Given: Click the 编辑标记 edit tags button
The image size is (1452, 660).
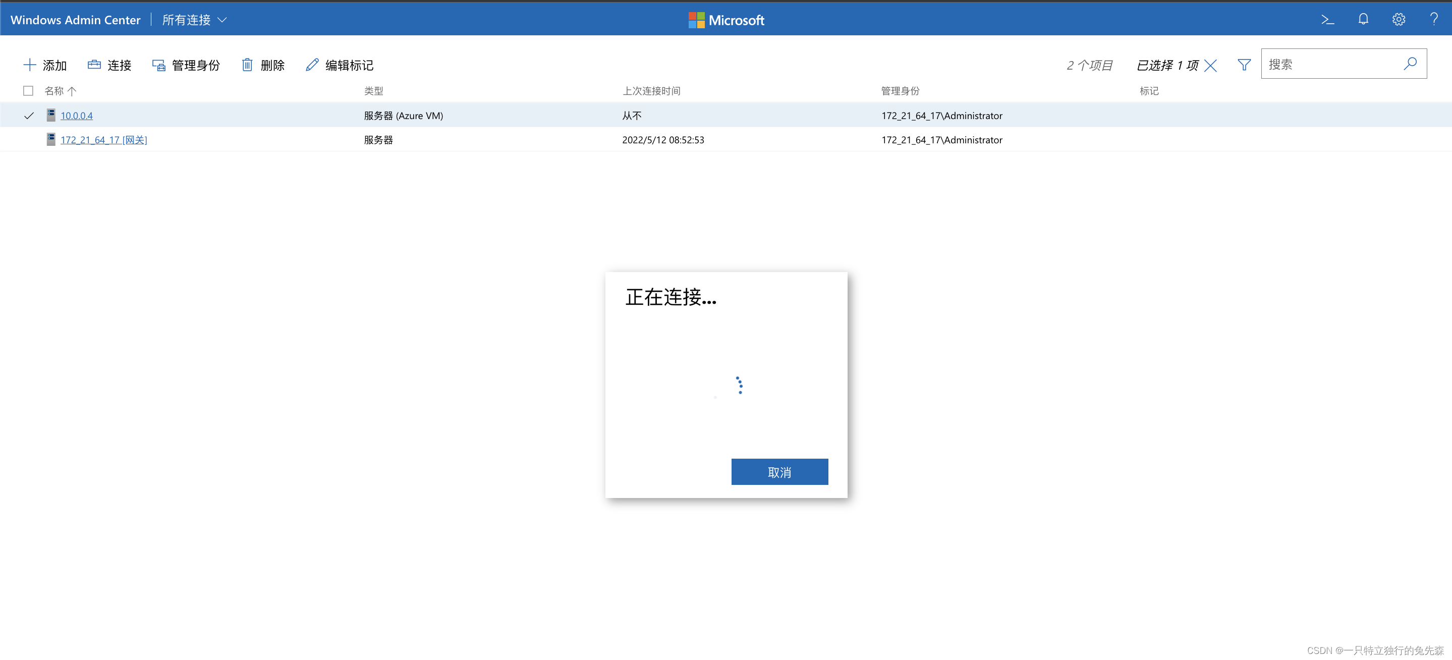Looking at the screenshot, I should (x=340, y=65).
